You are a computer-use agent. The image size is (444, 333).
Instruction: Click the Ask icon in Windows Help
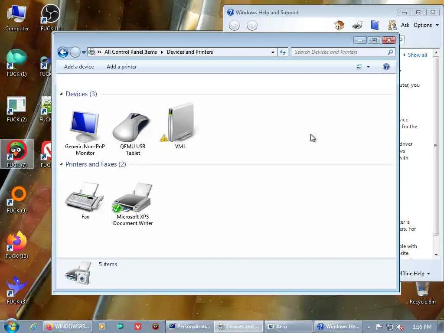tap(392, 25)
